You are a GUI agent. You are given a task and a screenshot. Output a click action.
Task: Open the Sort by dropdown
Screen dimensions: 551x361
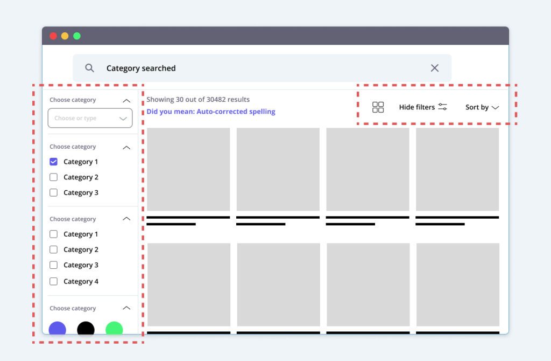click(x=482, y=107)
